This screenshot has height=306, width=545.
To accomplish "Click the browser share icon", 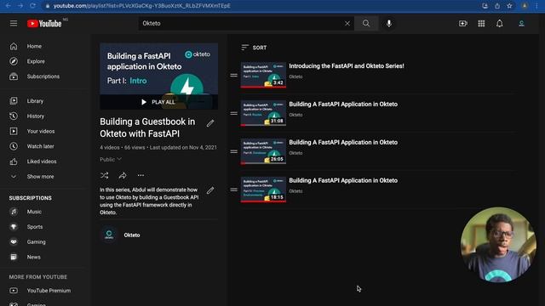I will (497, 6).
